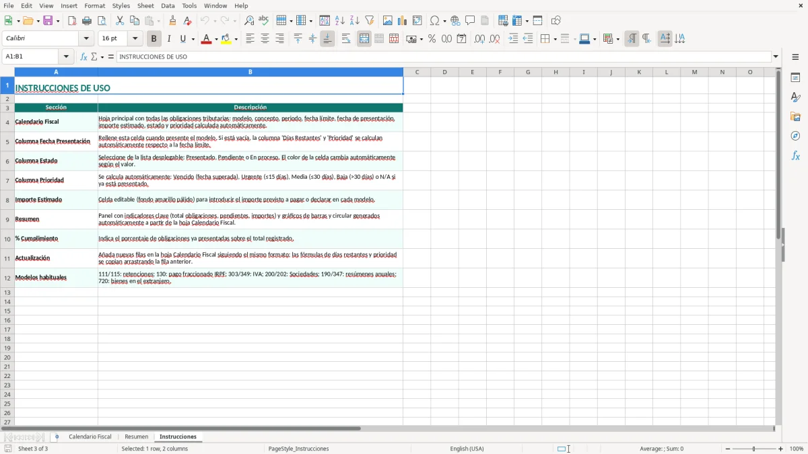Image resolution: width=808 pixels, height=454 pixels.
Task: Toggle Merge and Center Cells
Action: coord(364,39)
